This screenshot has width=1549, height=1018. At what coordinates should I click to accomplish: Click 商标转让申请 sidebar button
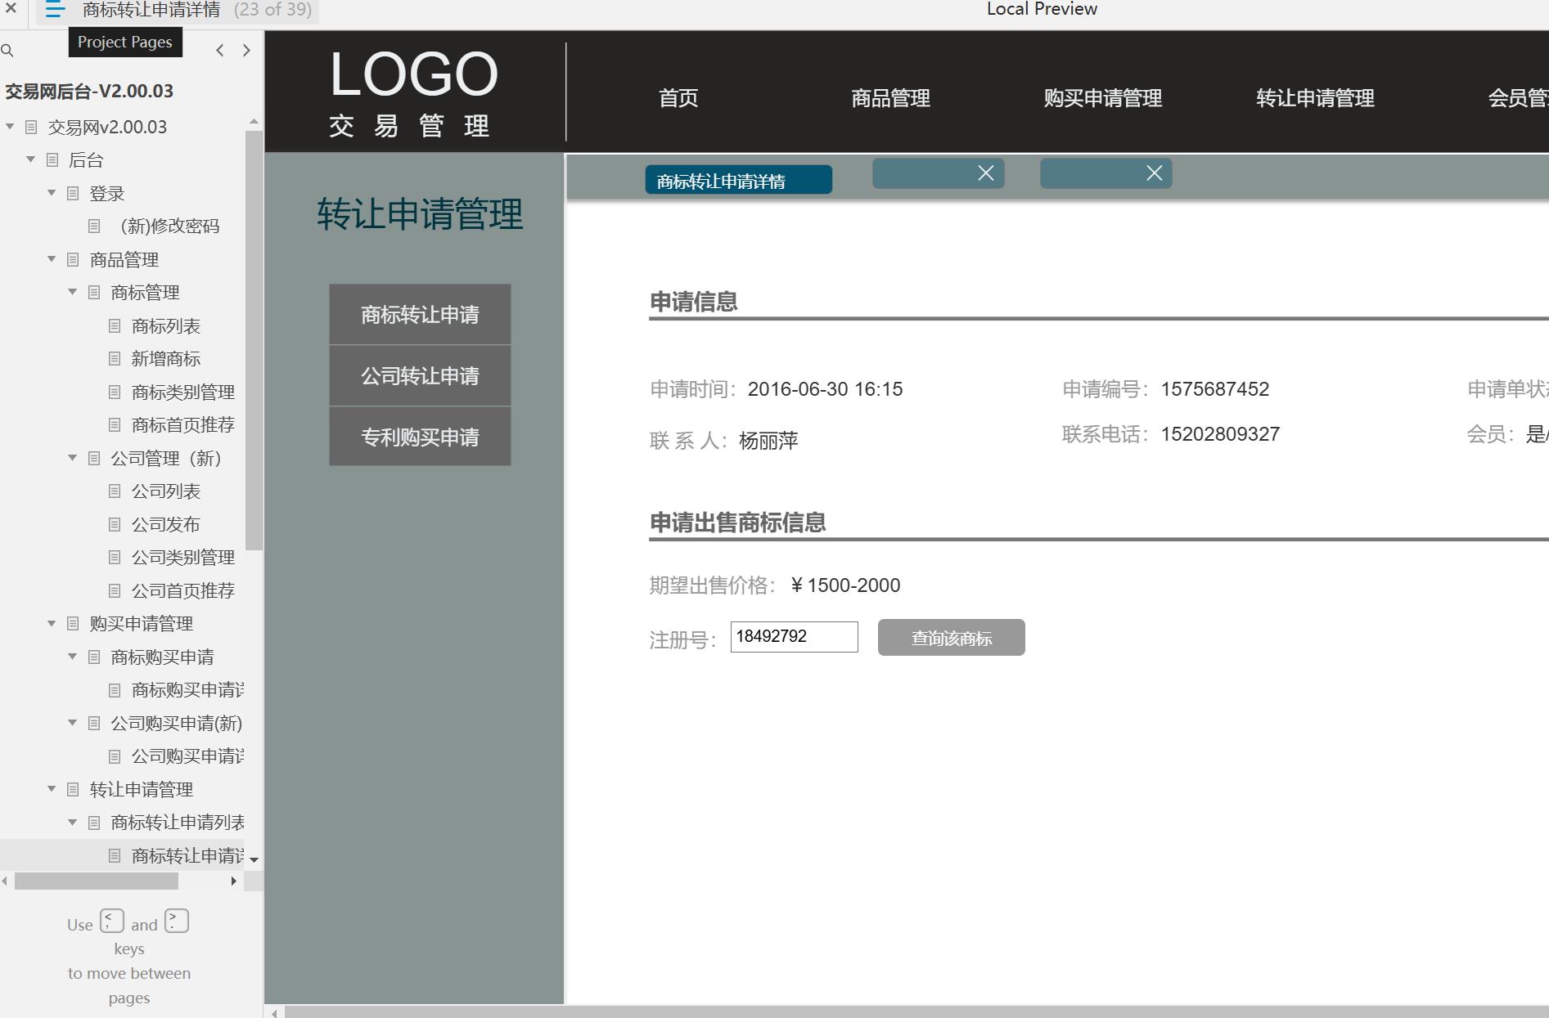pos(420,315)
